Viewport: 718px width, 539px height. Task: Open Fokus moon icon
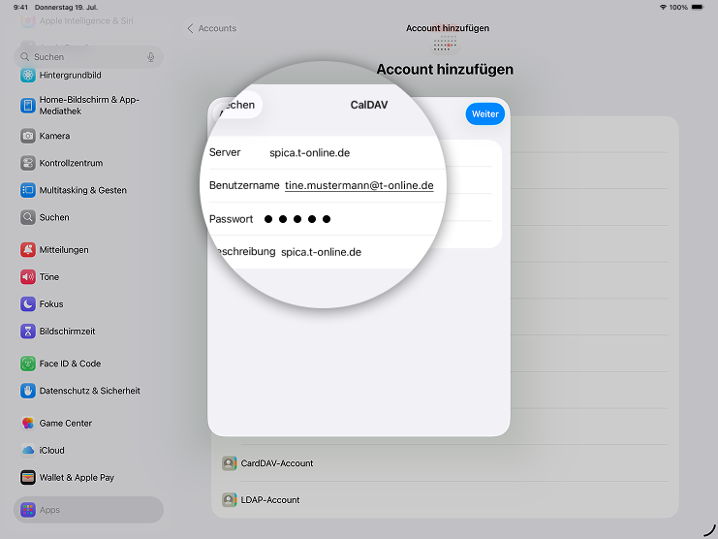click(28, 304)
